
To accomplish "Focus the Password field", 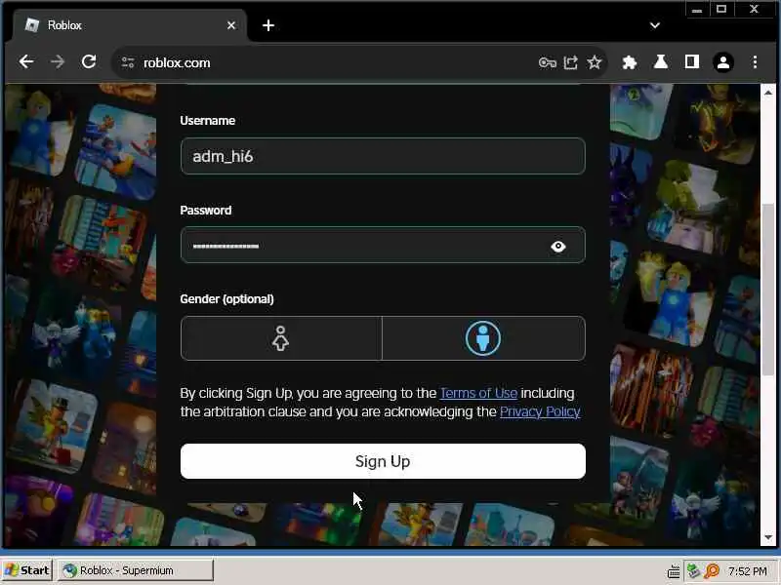I will coord(383,246).
